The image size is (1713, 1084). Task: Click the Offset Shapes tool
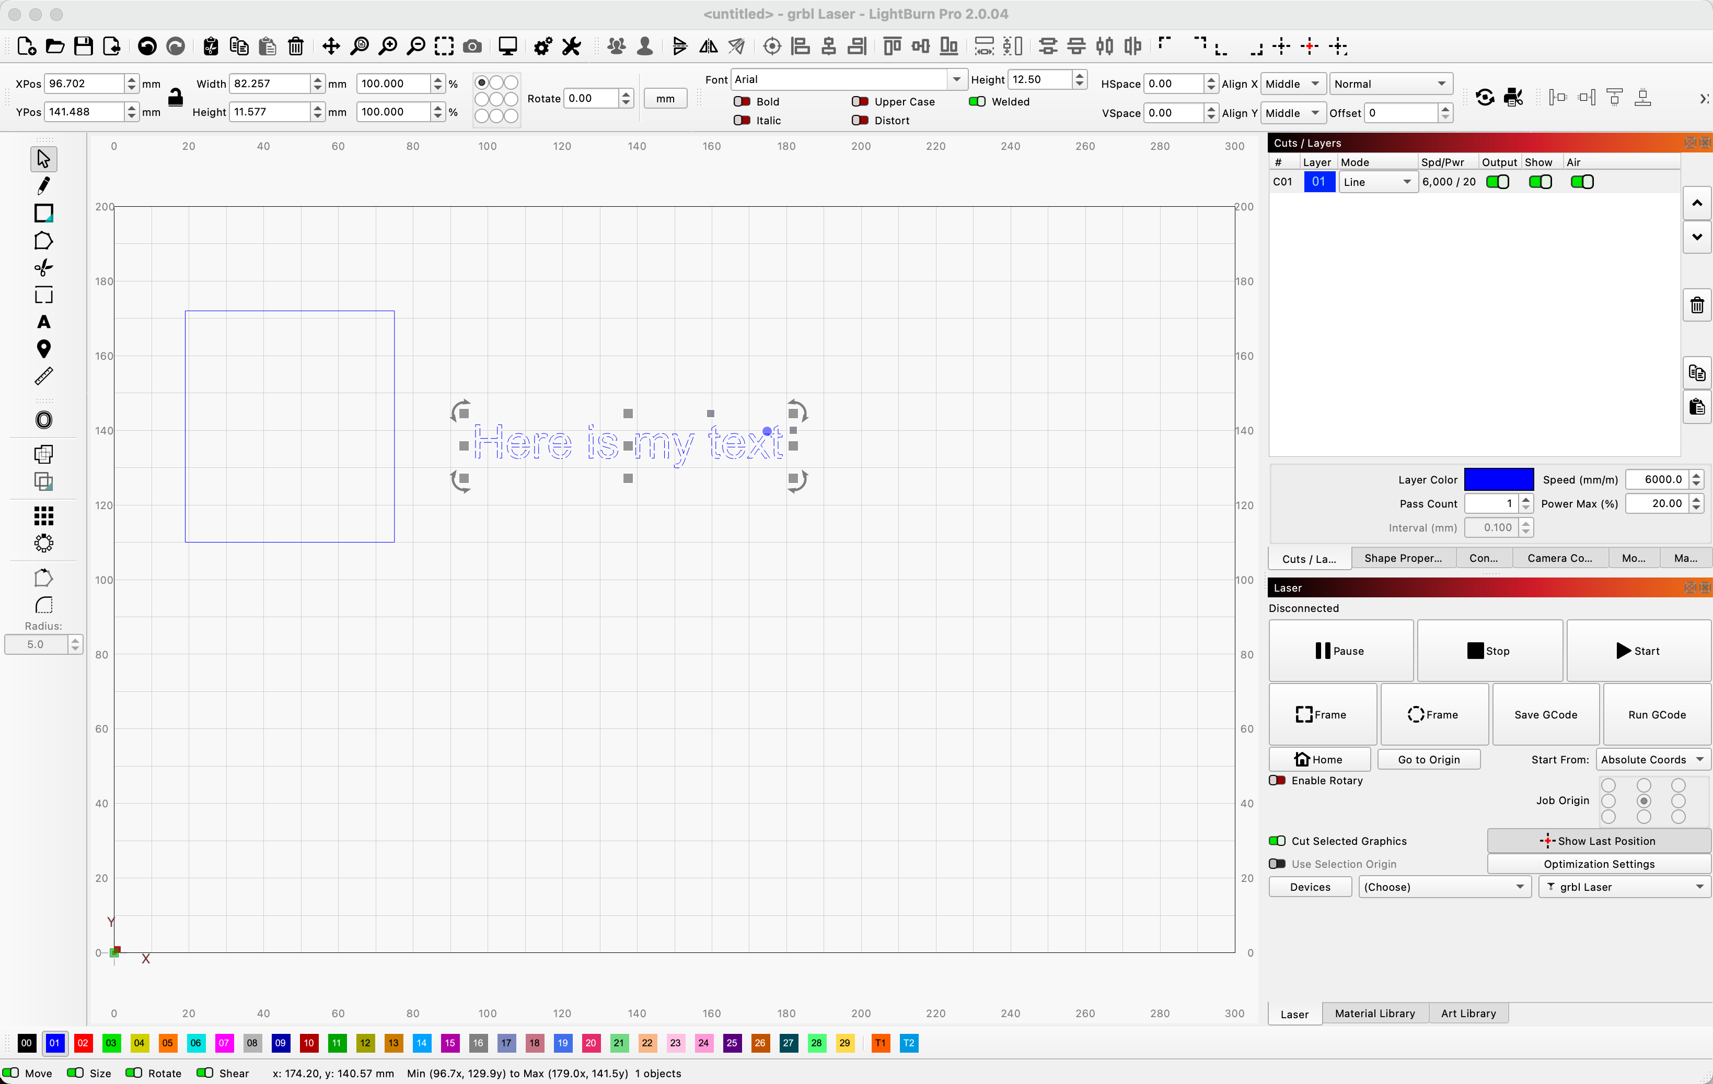coord(43,420)
